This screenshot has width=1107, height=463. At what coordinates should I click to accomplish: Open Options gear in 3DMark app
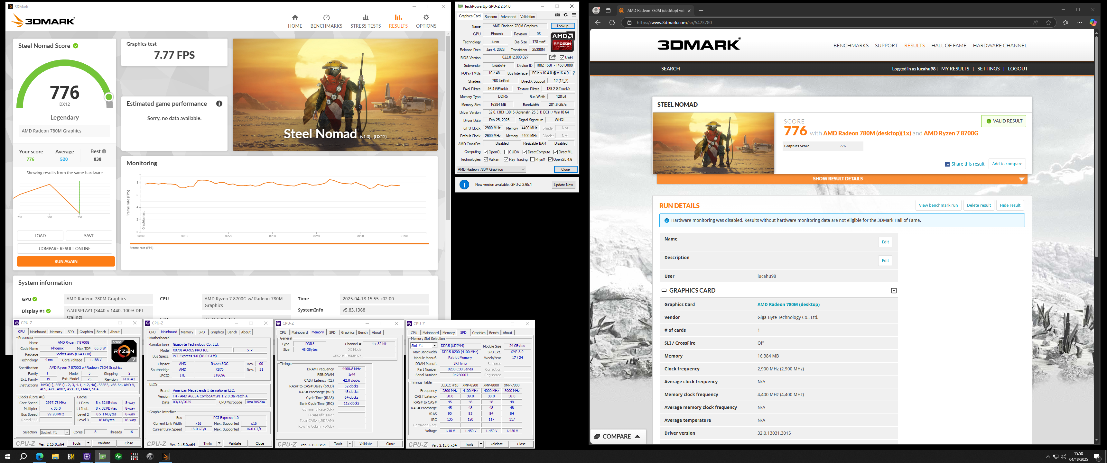(426, 21)
